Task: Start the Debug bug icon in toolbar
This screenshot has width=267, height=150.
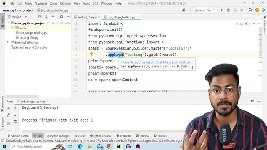Action: 228,10
